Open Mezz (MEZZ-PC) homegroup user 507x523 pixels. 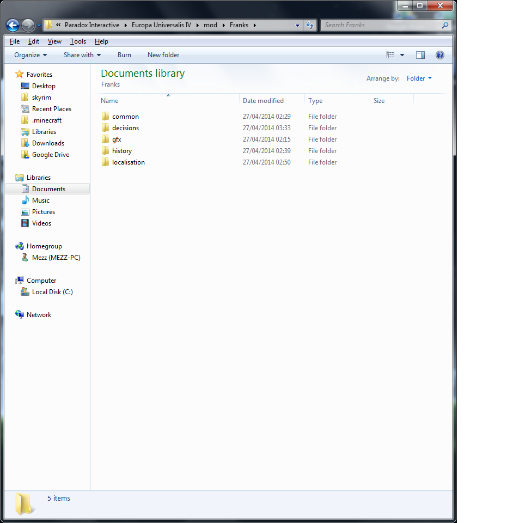coord(56,258)
